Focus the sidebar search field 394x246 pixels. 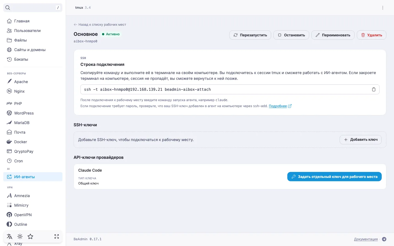point(33,8)
